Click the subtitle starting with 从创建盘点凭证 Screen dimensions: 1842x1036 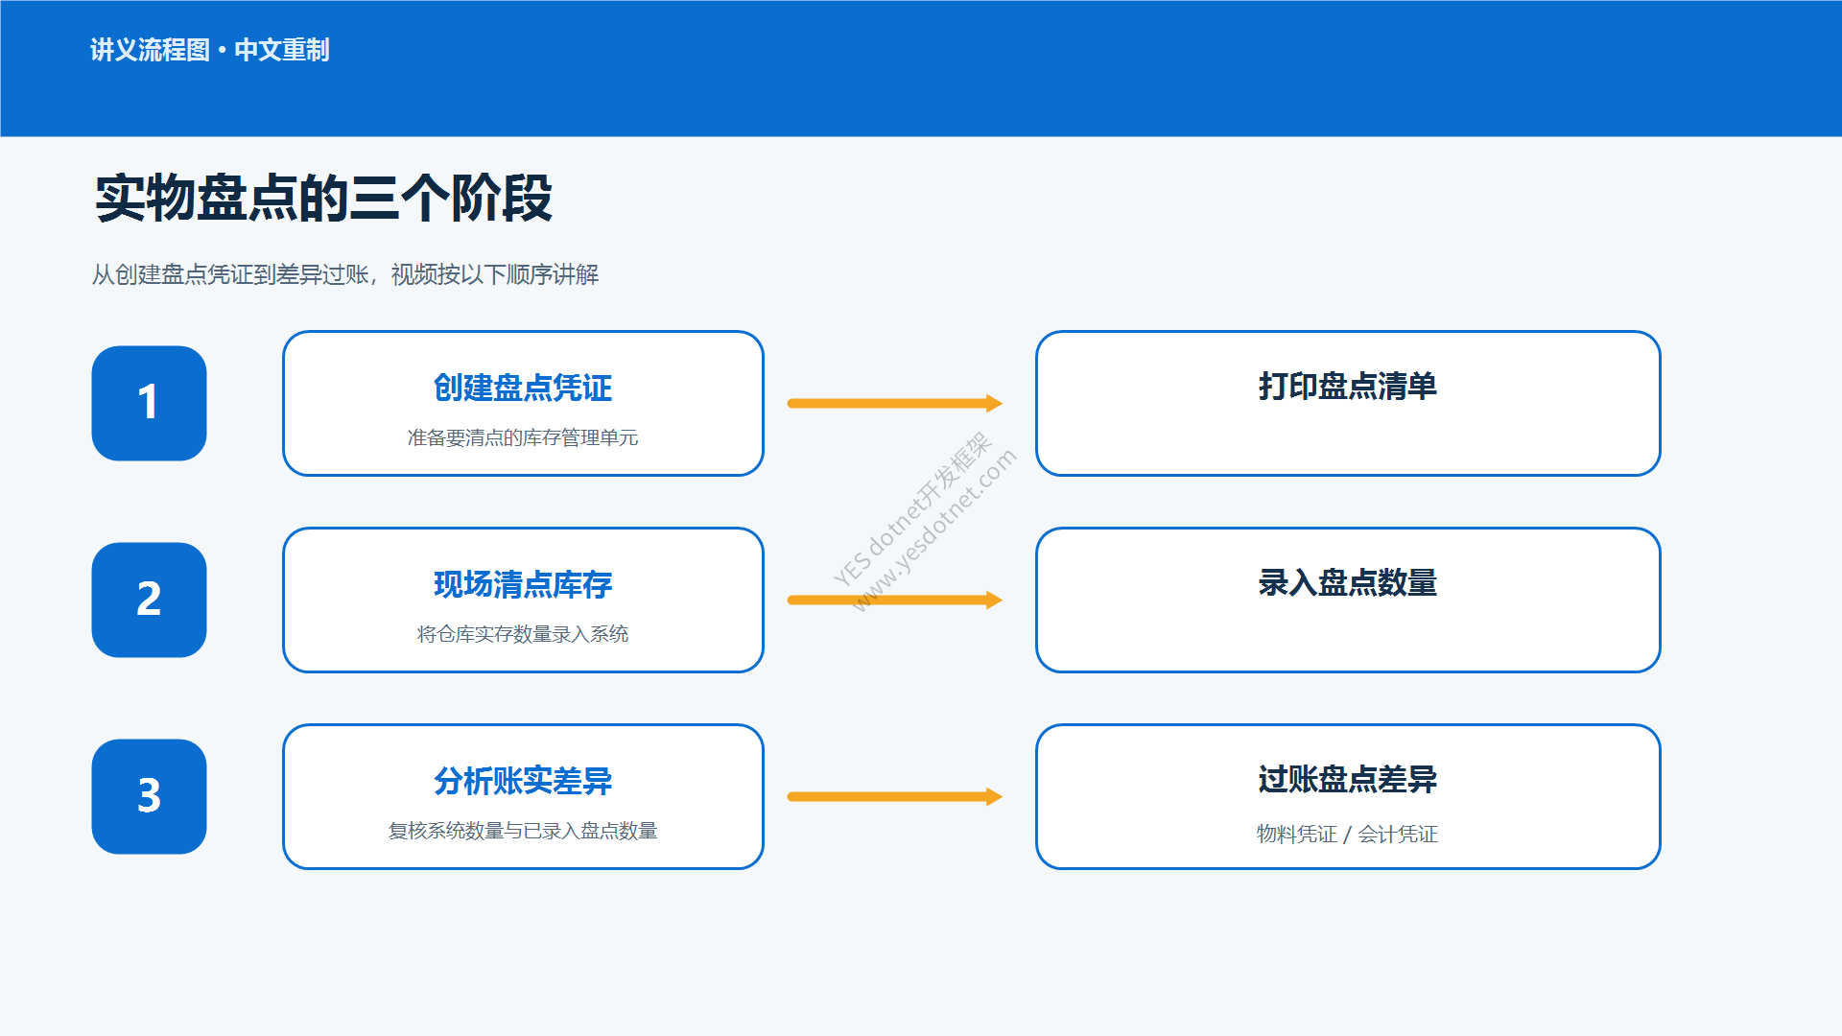pyautogui.click(x=345, y=274)
